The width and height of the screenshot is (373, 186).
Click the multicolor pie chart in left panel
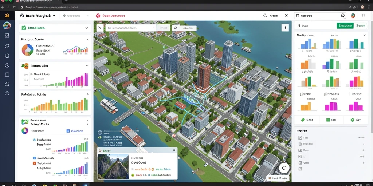click(28, 50)
